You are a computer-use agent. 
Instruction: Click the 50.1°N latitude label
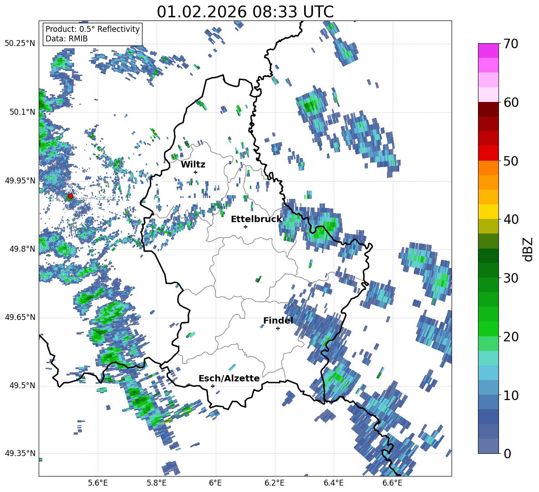22,112
